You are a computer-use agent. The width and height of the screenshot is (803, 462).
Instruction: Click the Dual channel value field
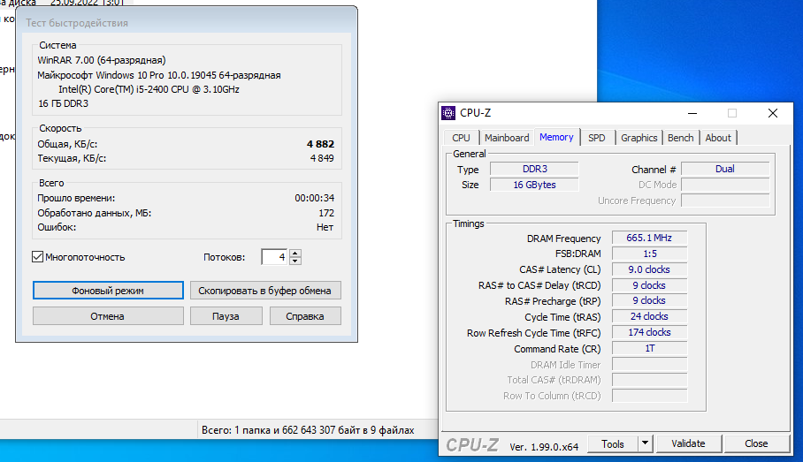click(x=725, y=169)
